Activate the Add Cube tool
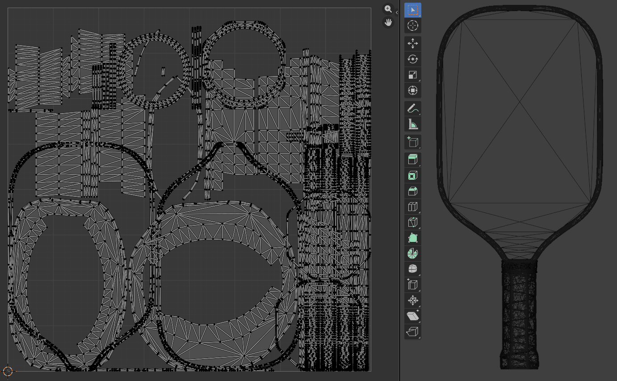 click(x=412, y=142)
